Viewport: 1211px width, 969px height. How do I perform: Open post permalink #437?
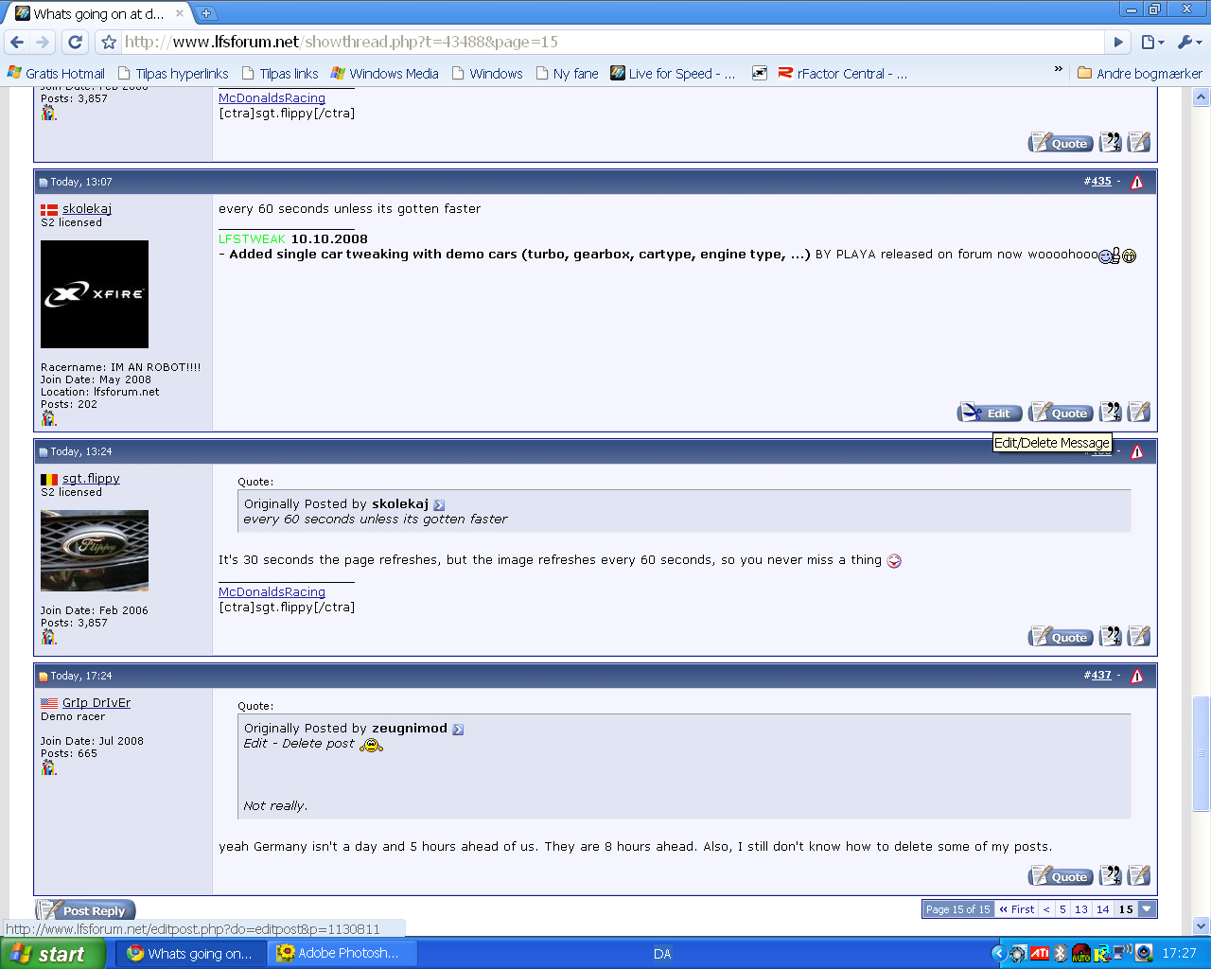[1101, 676]
